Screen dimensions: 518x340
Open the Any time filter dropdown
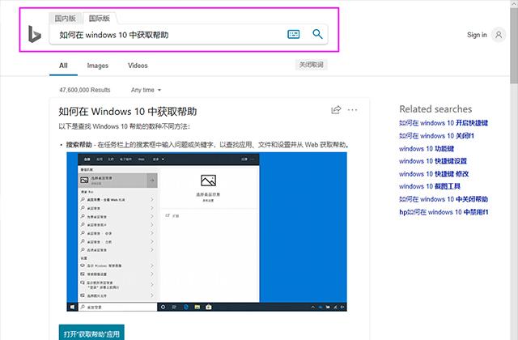146,90
